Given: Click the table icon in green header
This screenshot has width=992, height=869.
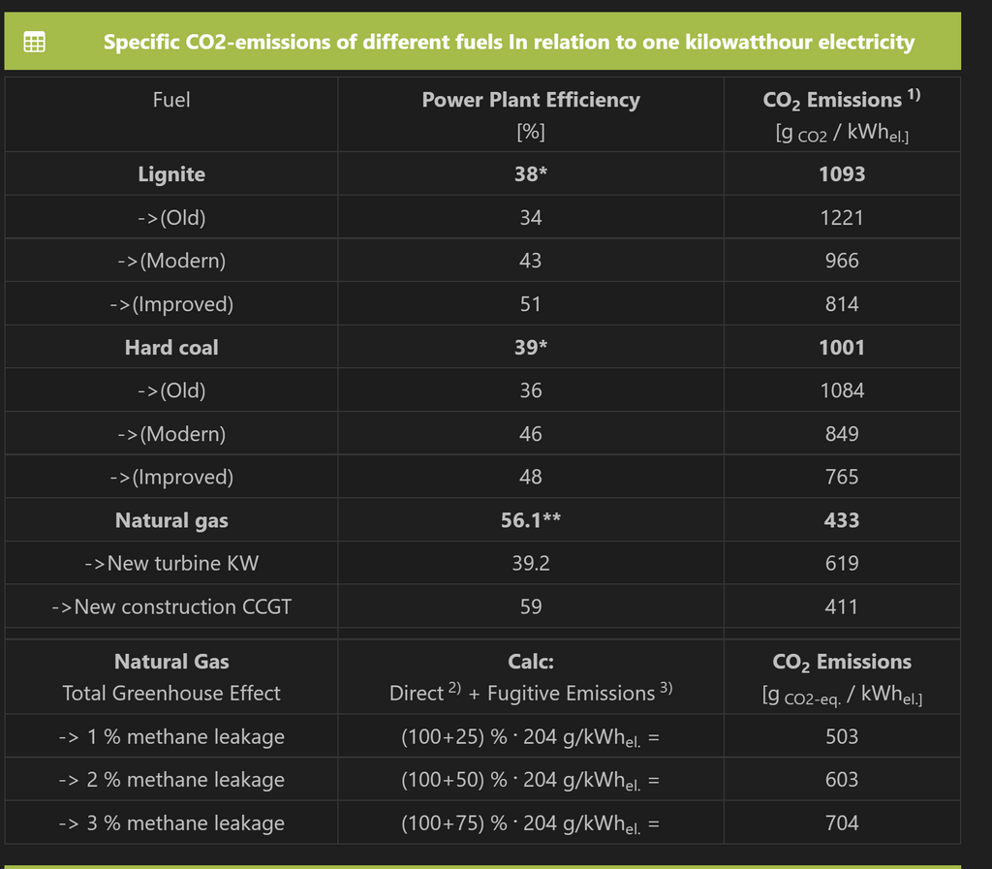Looking at the screenshot, I should pyautogui.click(x=34, y=43).
